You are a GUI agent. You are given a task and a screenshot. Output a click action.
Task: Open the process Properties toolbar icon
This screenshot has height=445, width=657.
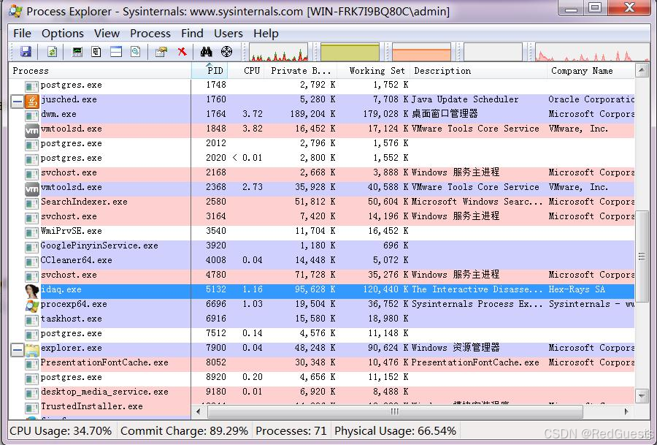click(x=161, y=52)
